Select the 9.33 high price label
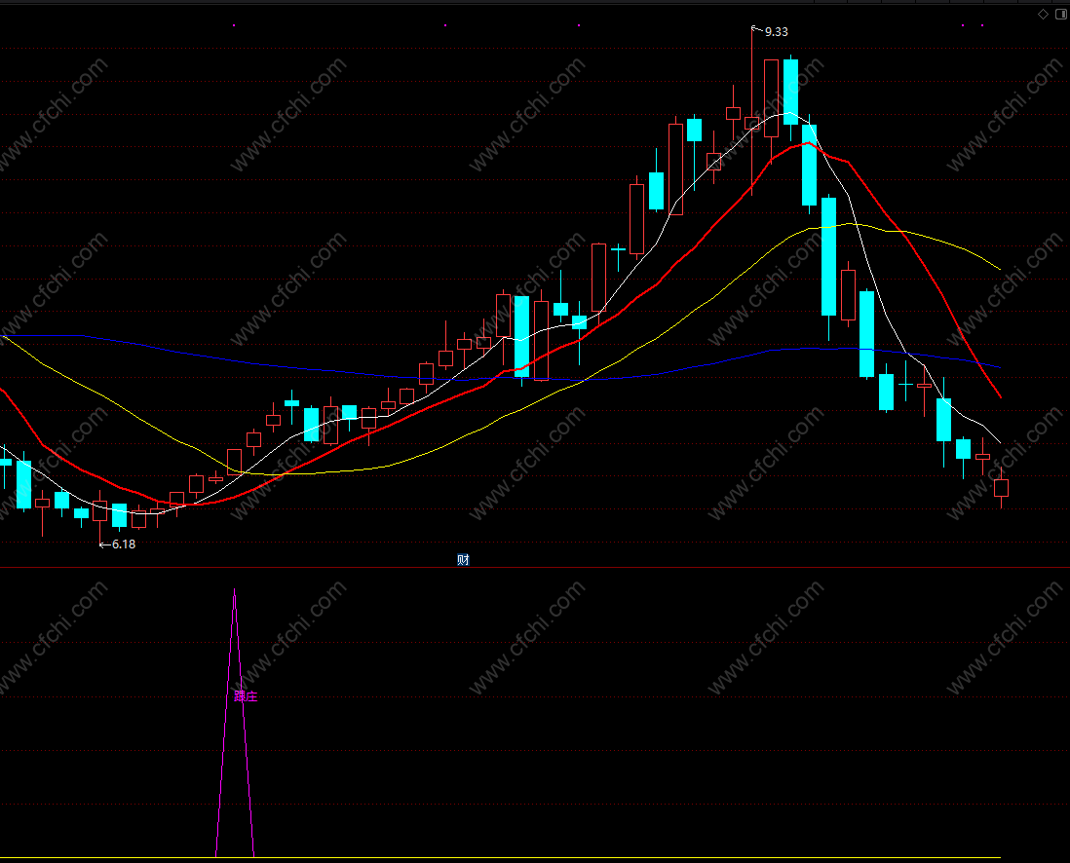 point(777,32)
